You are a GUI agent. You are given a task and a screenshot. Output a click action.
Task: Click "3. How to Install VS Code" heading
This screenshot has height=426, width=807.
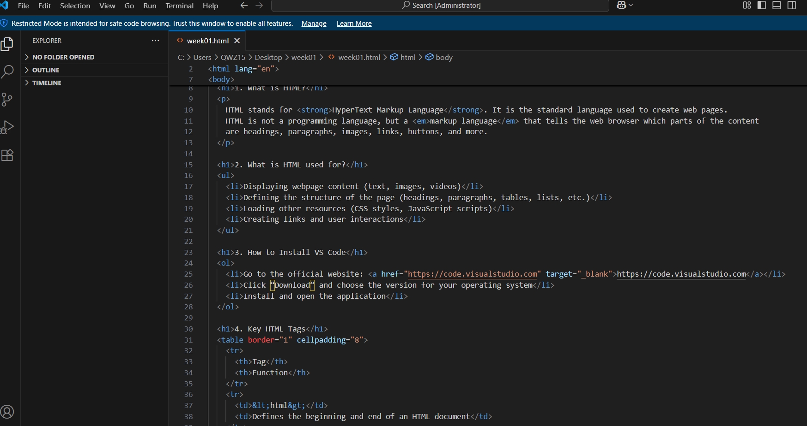click(290, 252)
